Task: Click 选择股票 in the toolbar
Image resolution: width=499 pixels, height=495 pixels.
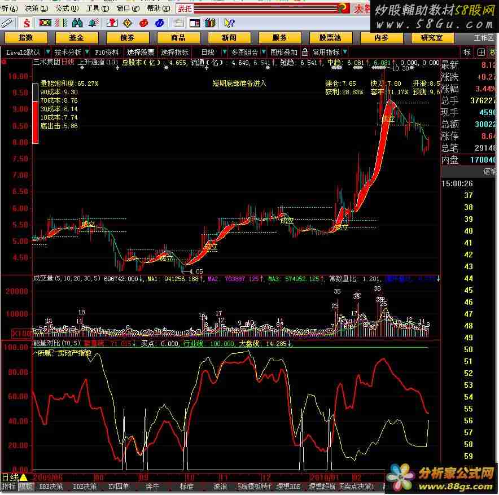Action: 141,52
